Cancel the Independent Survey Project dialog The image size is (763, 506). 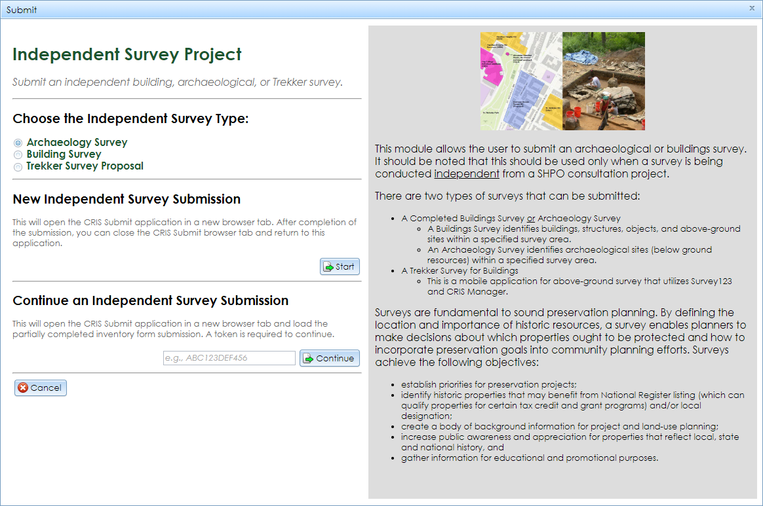tap(40, 388)
